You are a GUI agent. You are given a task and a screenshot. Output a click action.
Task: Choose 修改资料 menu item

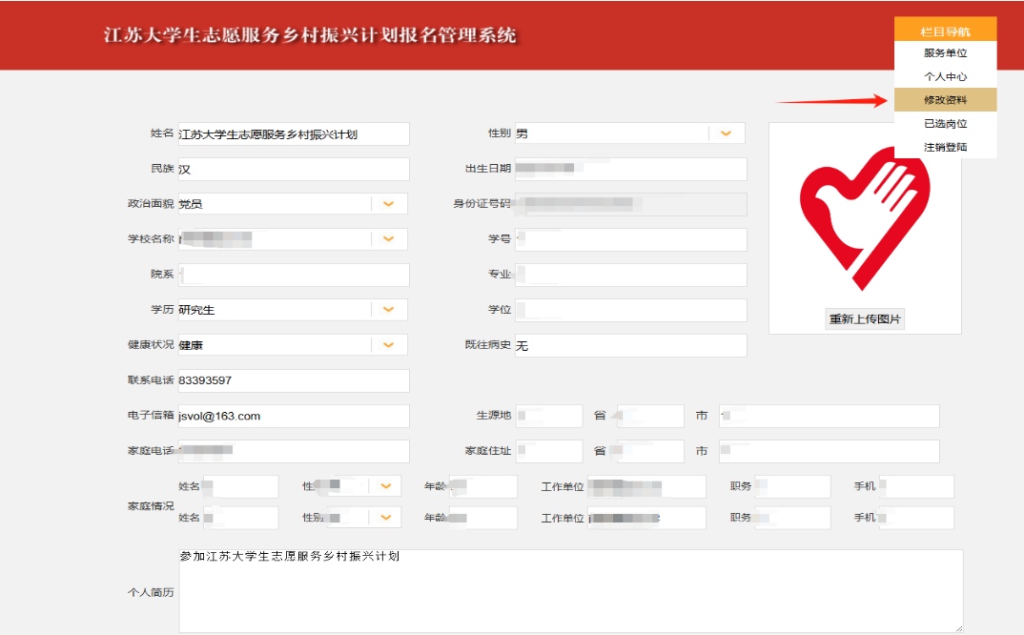(x=945, y=100)
